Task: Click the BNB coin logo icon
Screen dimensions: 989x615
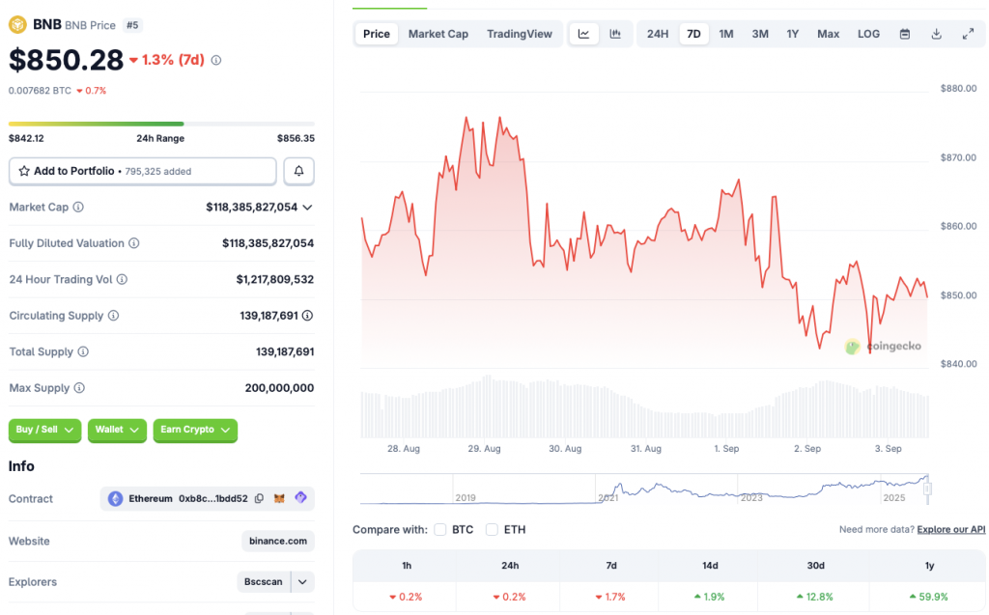Action: click(x=17, y=24)
